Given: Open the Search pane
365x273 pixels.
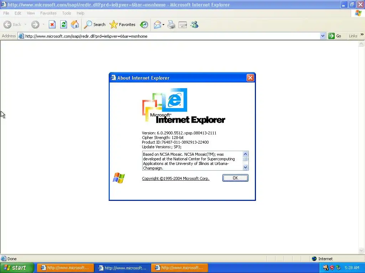Looking at the screenshot, I should click(94, 25).
